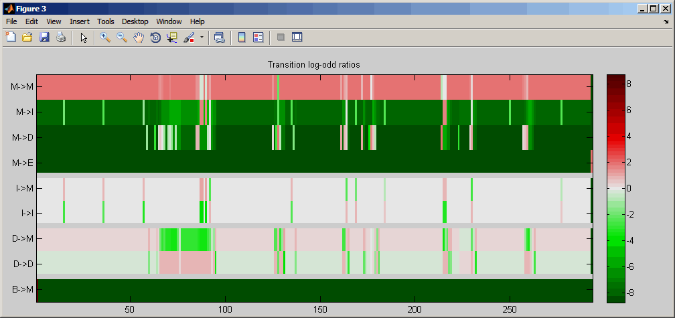Click the Show Plot Tools button
Screen dimensions: 675x318
click(297, 37)
